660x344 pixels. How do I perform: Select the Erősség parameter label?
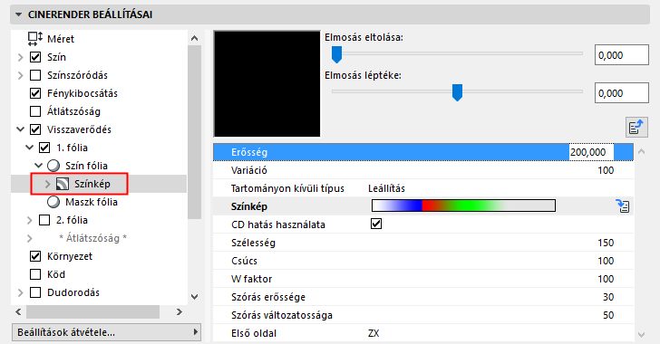[x=249, y=152]
